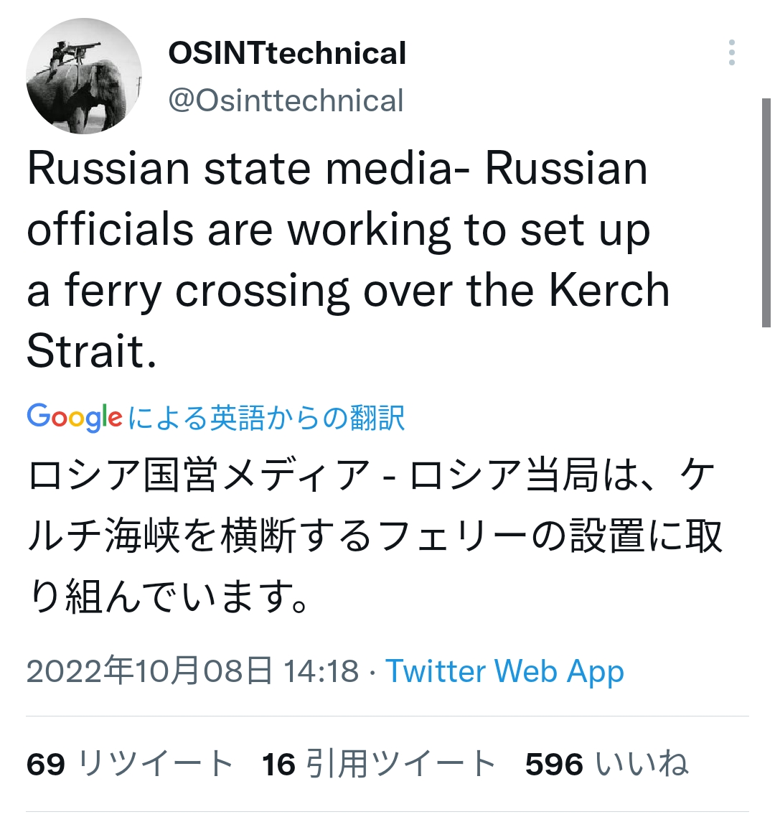
Task: Click the による英語からの翻訳 translation link
Action: (266, 418)
